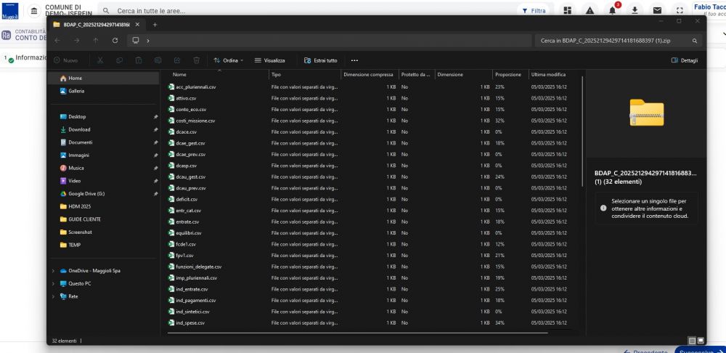Open the mail envelope icon in web app
Viewport: 726px width, 353px height.
[x=657, y=10]
